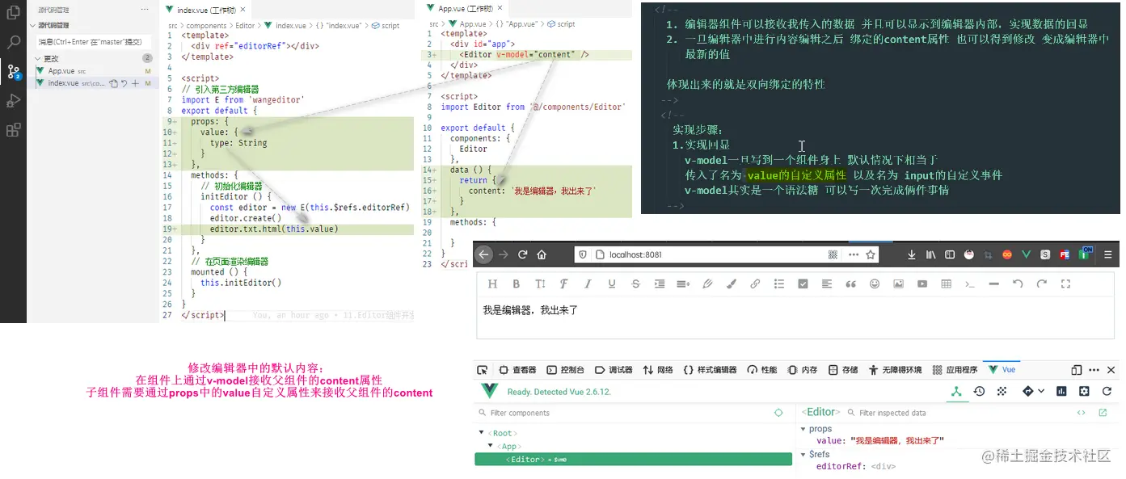This screenshot has width=1126, height=479.
Task: Insert code block in editor
Action: [x=970, y=284]
